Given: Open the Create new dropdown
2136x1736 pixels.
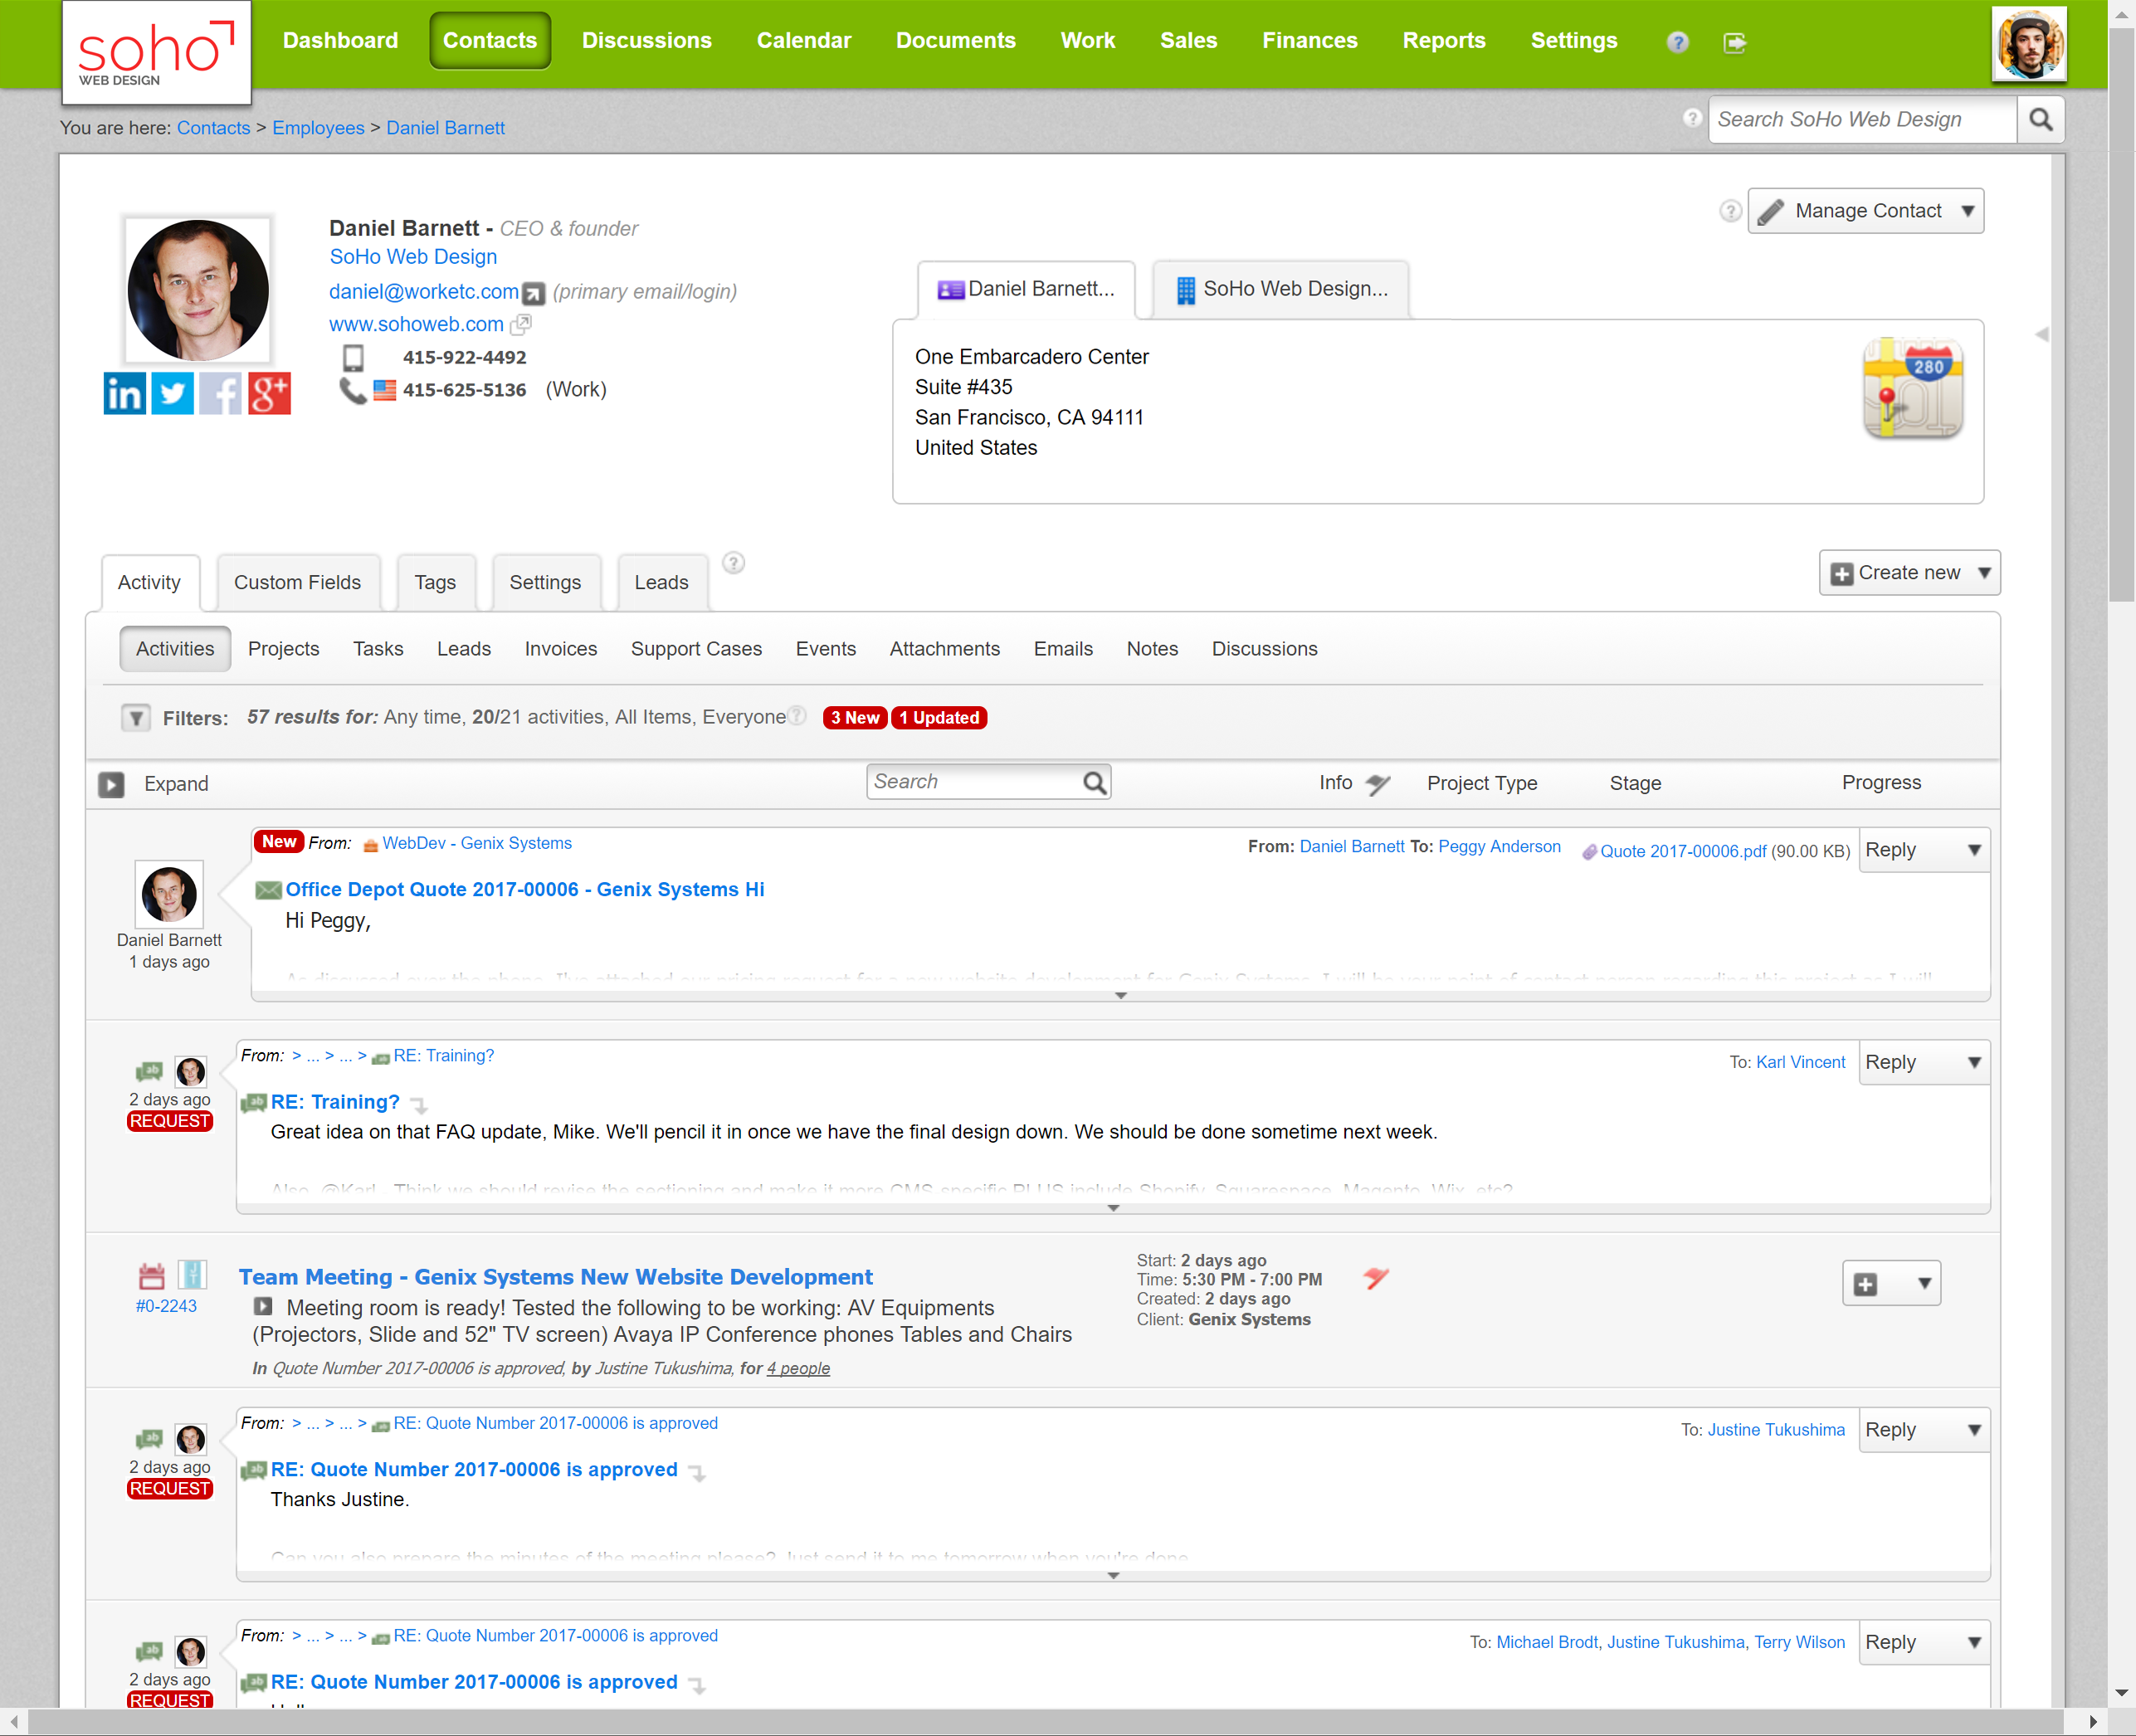Looking at the screenshot, I should point(1908,572).
